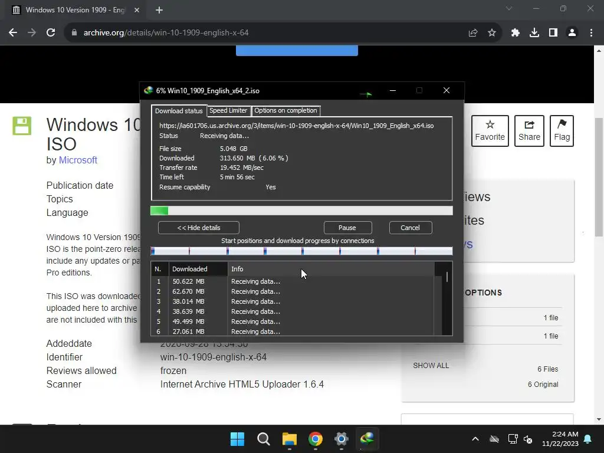Open File Explorer from taskbar
This screenshot has height=453, width=604.
pyautogui.click(x=289, y=439)
